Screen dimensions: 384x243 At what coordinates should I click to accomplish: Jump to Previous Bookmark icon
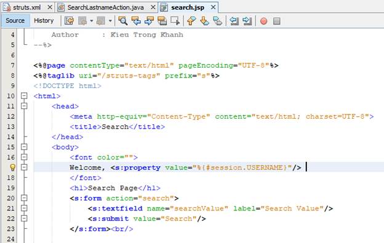(191, 21)
